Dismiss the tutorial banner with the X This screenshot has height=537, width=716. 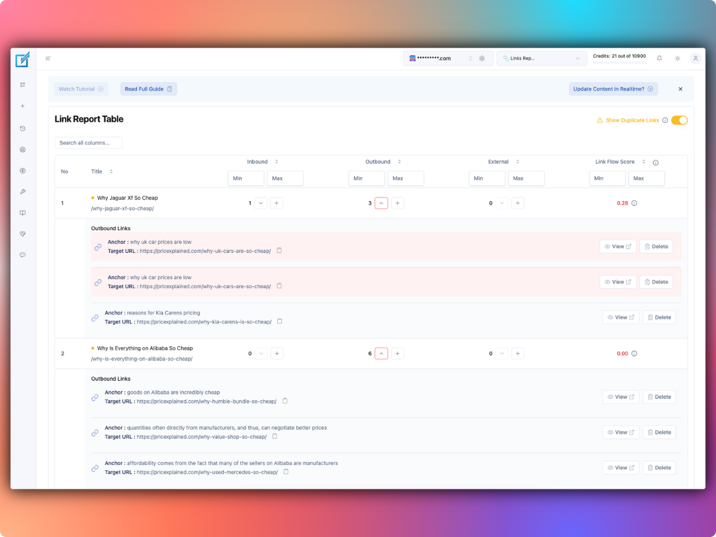[680, 89]
